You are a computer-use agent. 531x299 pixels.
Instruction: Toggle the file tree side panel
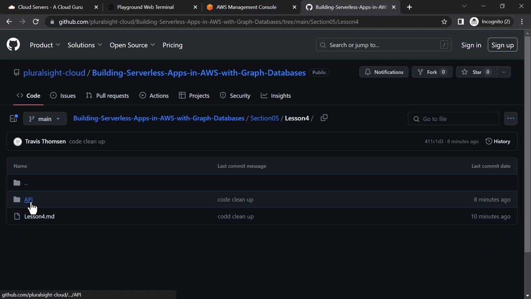tap(13, 119)
